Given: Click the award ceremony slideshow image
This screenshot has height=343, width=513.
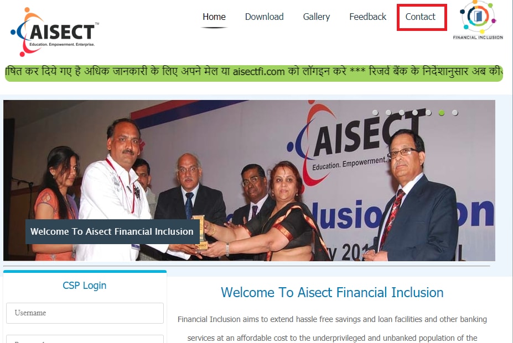Looking at the screenshot, I should click(249, 180).
